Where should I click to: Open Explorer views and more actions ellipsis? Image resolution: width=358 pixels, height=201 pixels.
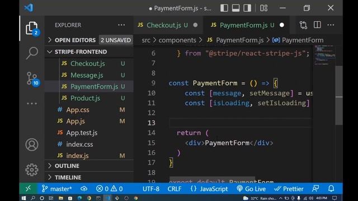click(x=121, y=25)
